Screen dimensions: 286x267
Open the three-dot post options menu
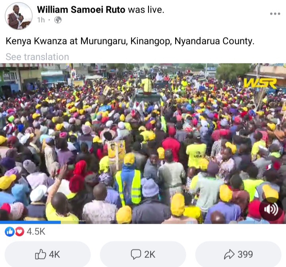(275, 13)
